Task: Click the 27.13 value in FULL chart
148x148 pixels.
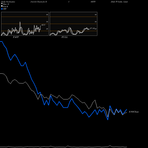Action: [x=92, y=28]
